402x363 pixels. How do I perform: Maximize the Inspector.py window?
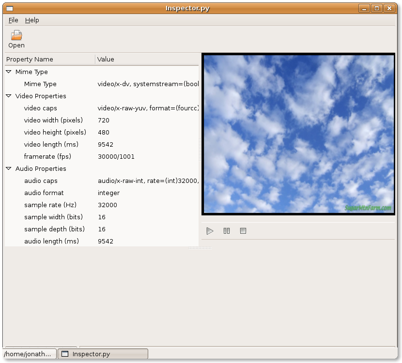click(376, 8)
